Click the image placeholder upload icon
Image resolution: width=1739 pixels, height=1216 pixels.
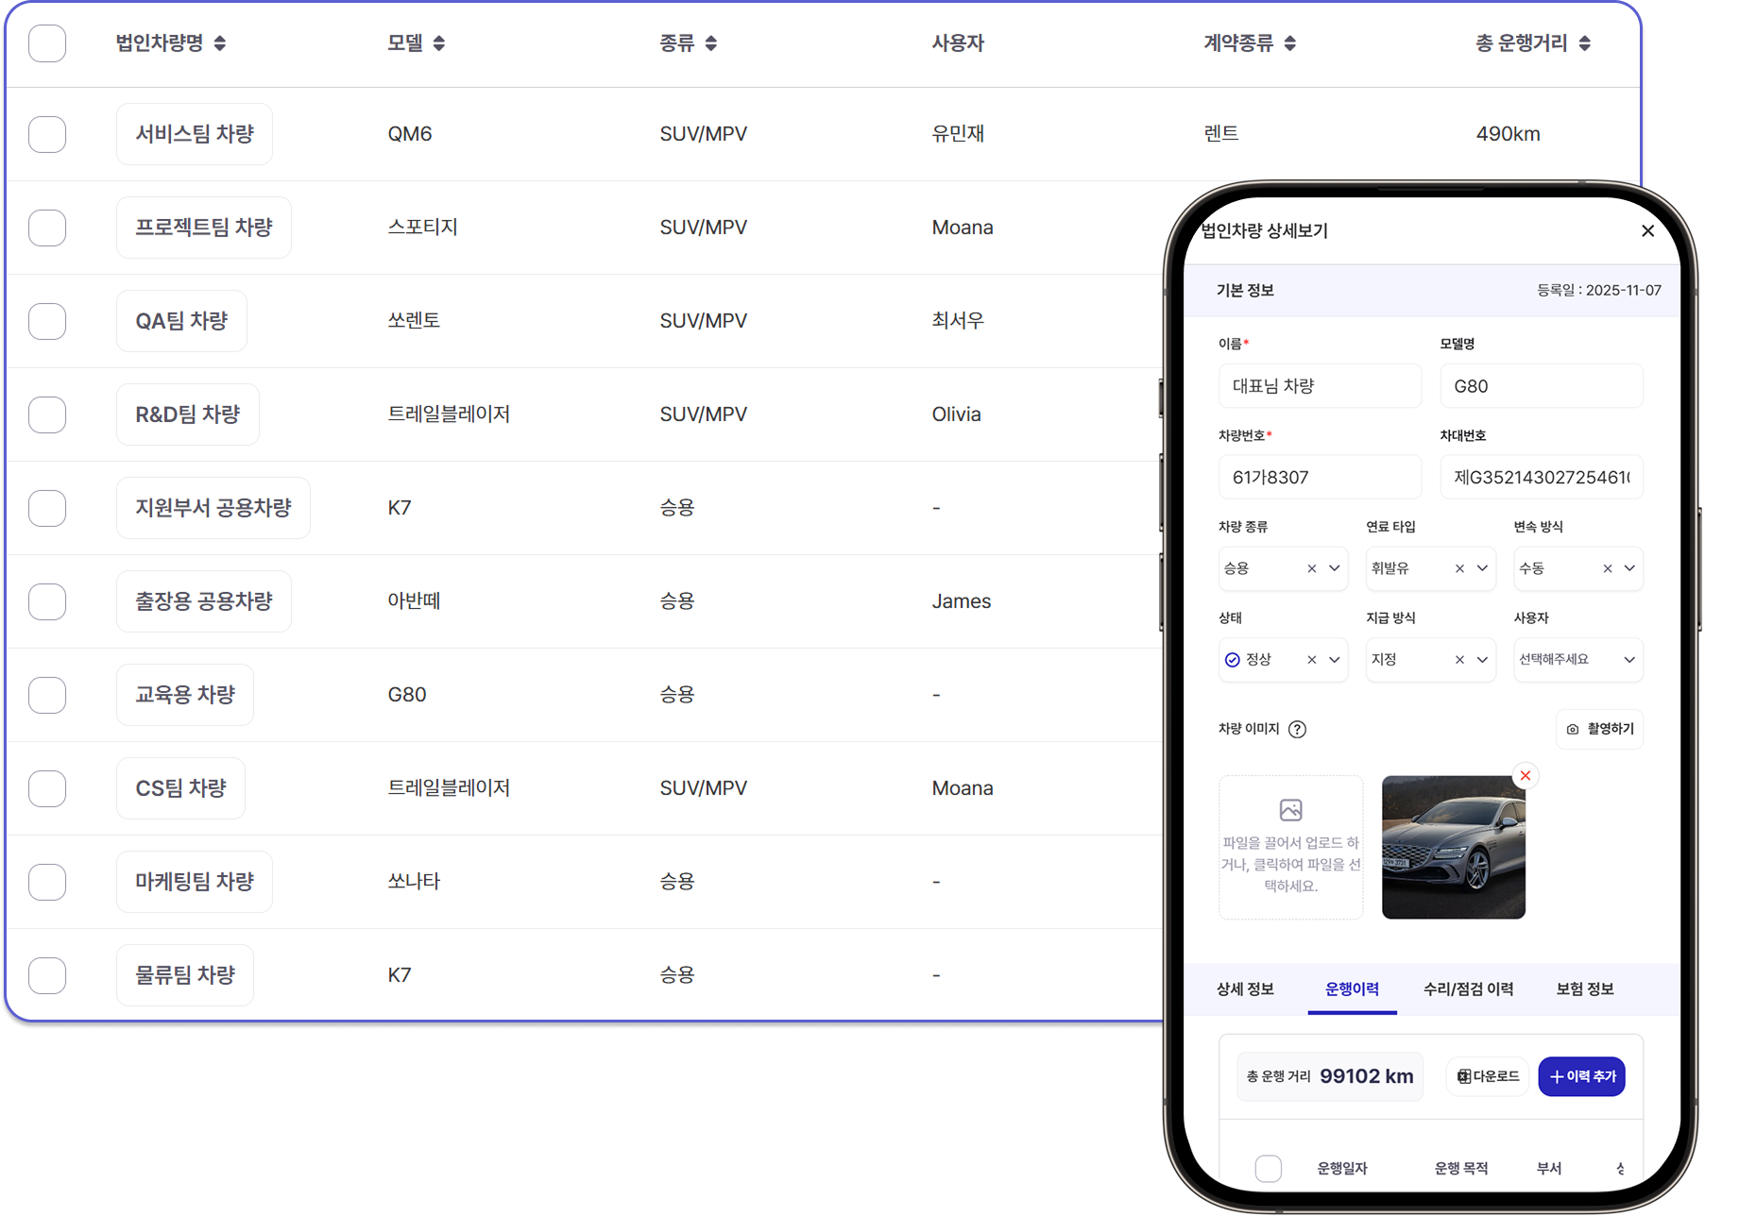pyautogui.click(x=1290, y=809)
